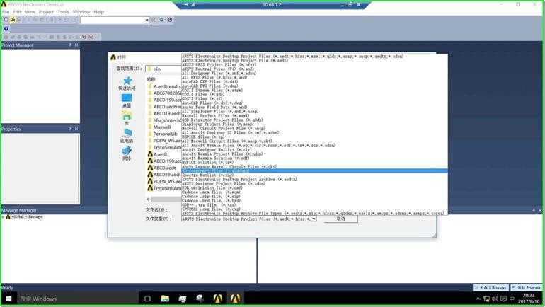The height and width of the screenshot is (307, 545).
Task: Select the hfss_shmtech folder
Action: coord(165,120)
